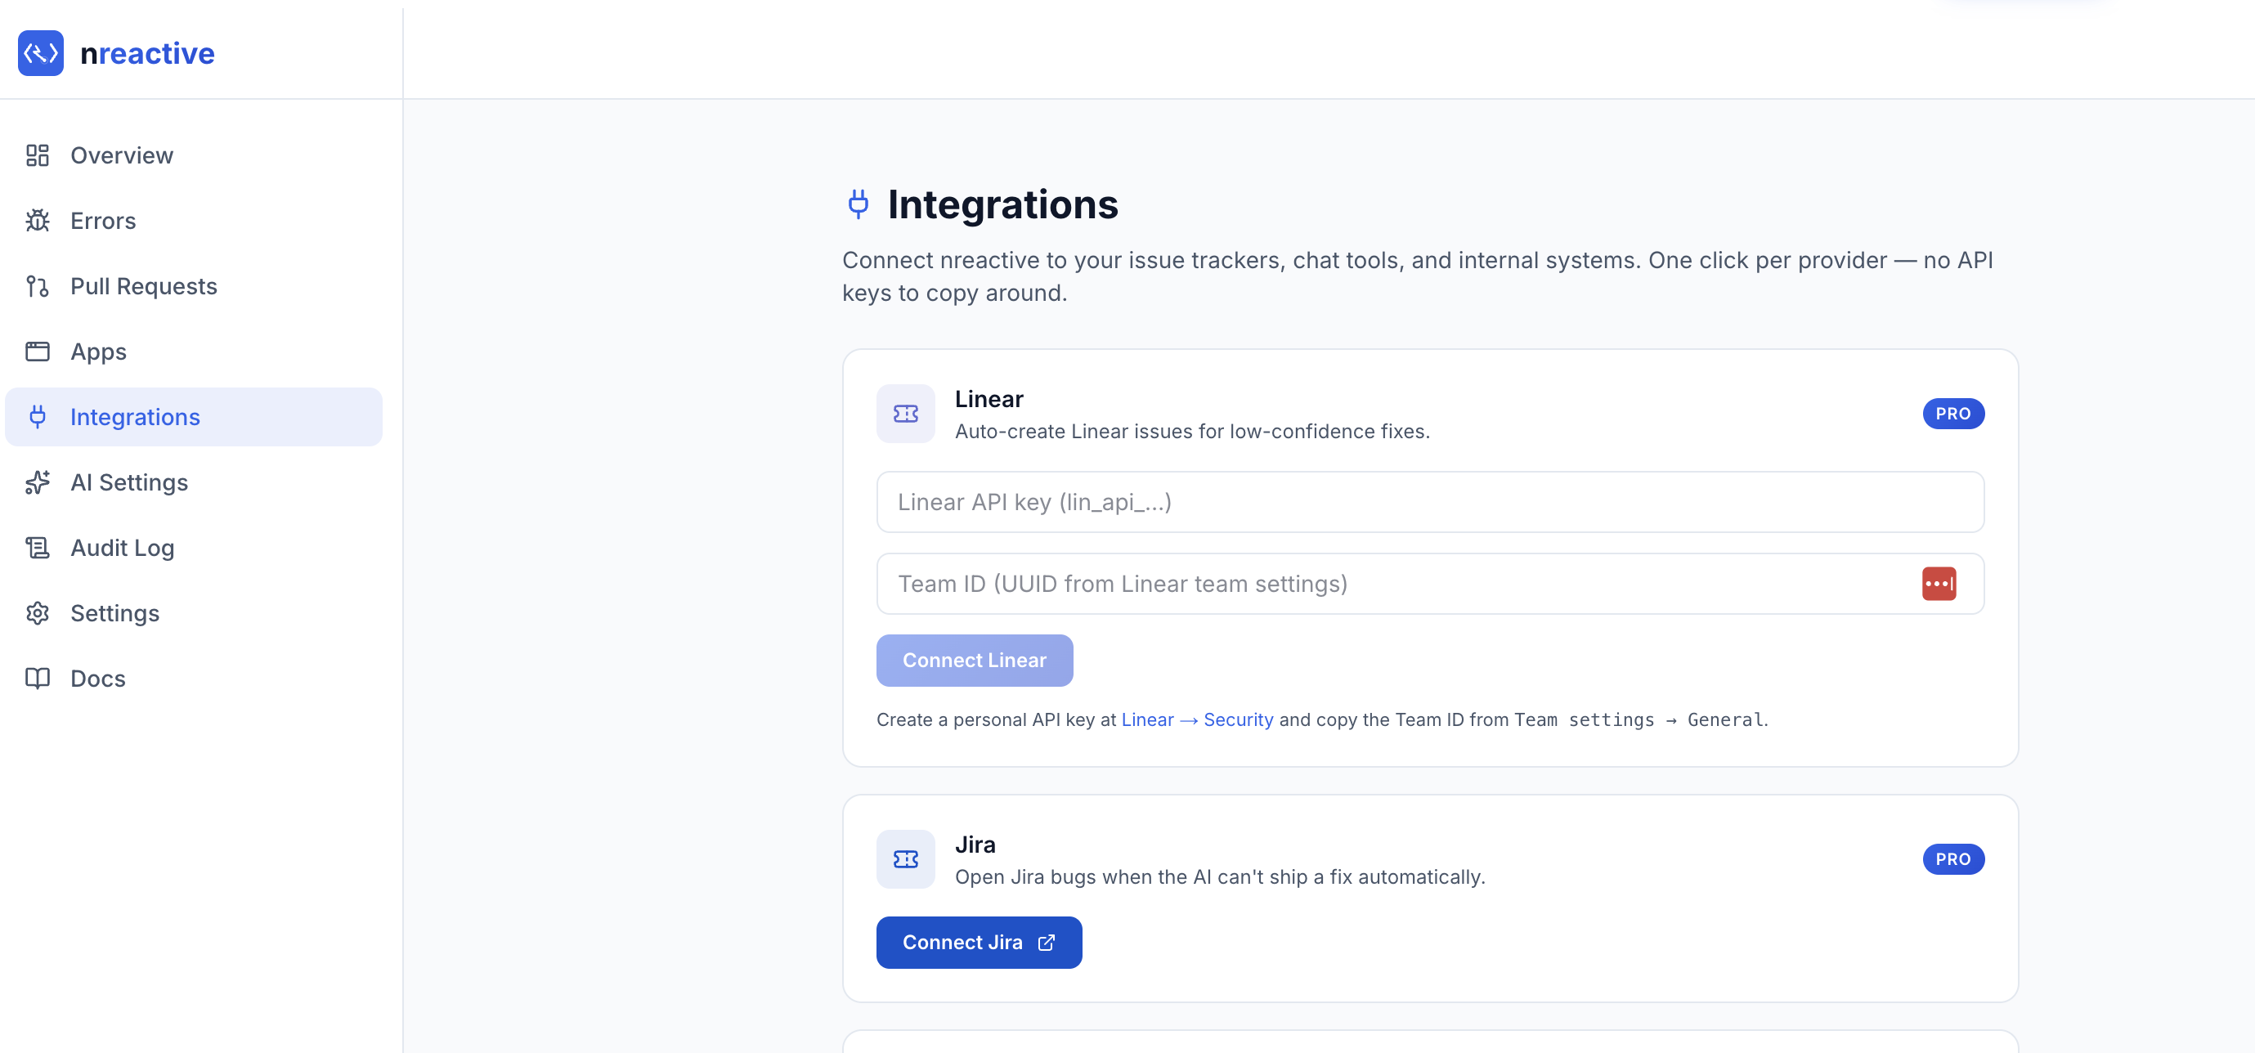Go to the Integrations menu item
This screenshot has width=2255, height=1053.
194,417
